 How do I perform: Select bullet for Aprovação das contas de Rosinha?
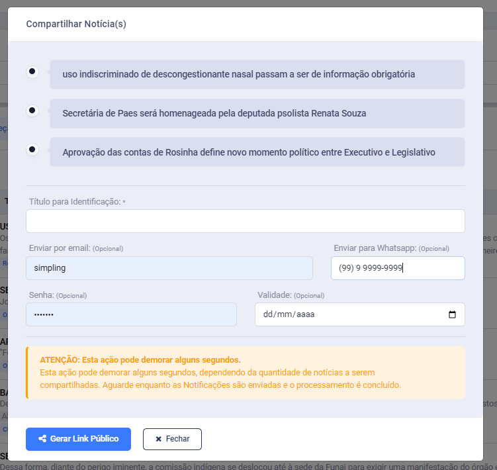[32, 150]
